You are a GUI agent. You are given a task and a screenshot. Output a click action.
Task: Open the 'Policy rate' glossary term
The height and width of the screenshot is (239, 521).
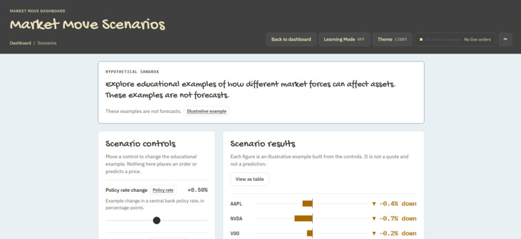163,190
